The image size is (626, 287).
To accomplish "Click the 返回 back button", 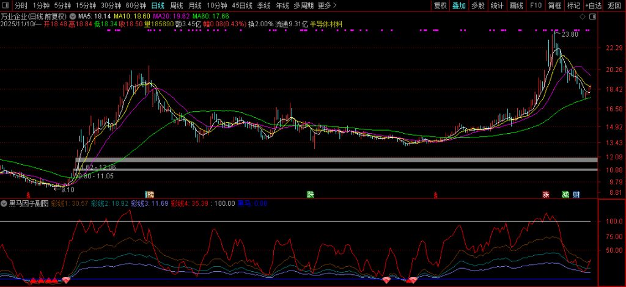I will pyautogui.click(x=613, y=5).
